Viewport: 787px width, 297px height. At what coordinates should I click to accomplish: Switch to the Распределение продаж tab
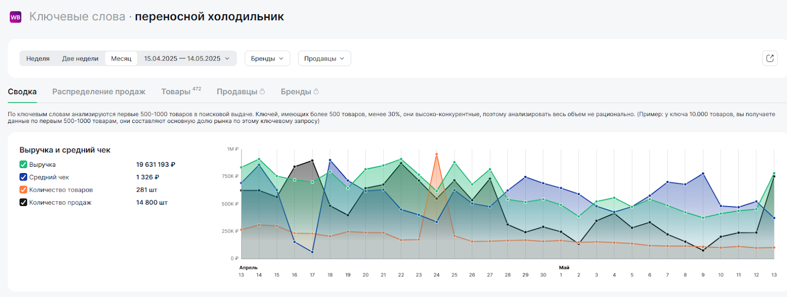(99, 92)
